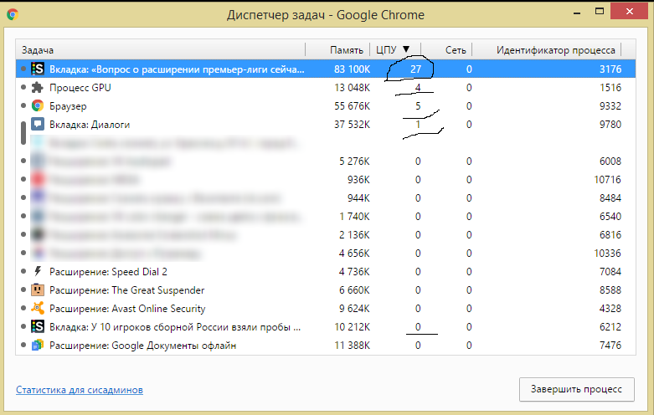The width and height of the screenshot is (654, 415).
Task: Click the process ID 9332
Action: 610,105
